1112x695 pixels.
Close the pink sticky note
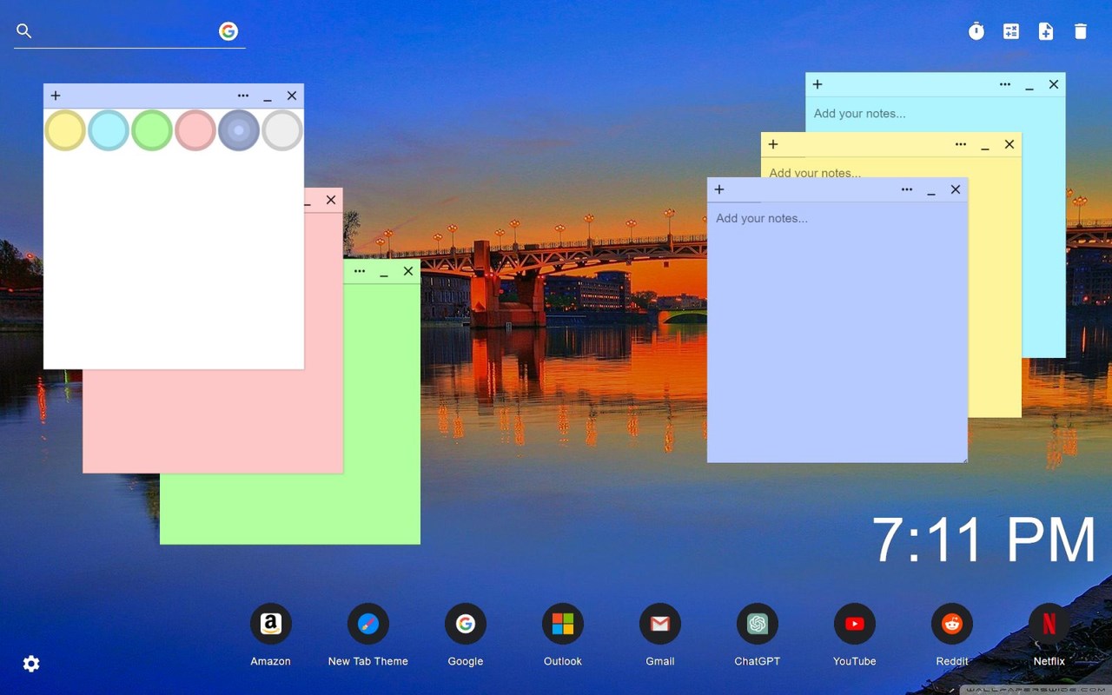pyautogui.click(x=331, y=200)
